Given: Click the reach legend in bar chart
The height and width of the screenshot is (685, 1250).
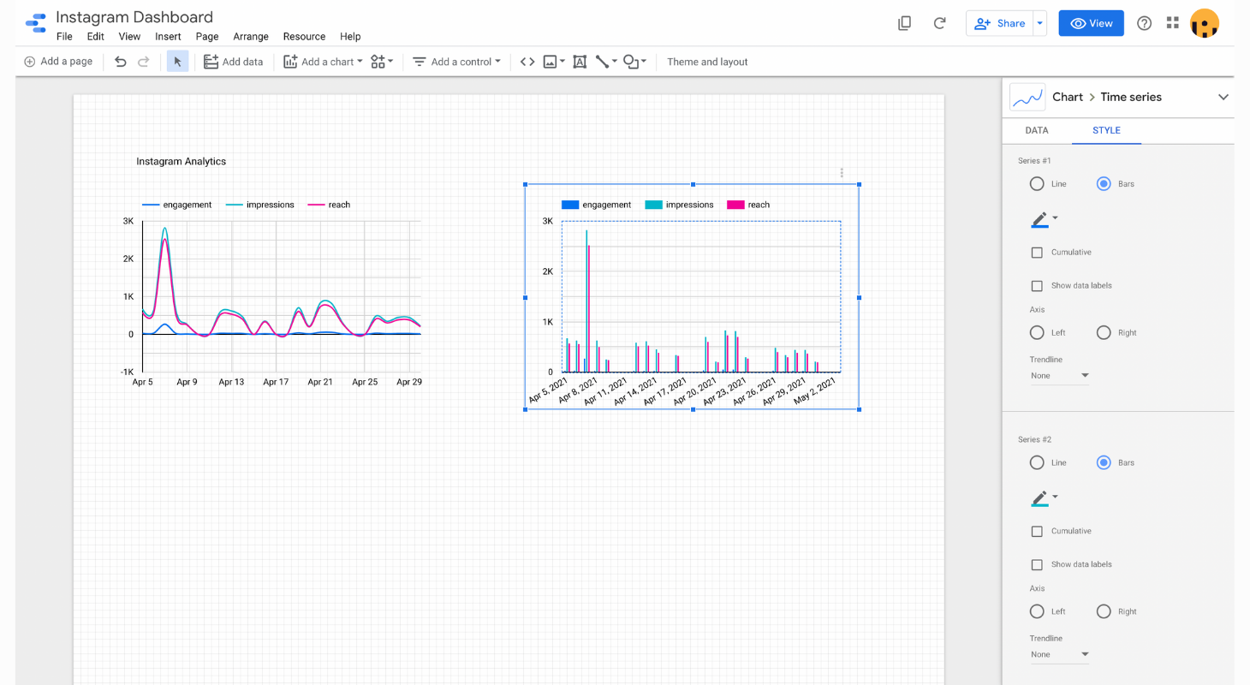Looking at the screenshot, I should click(748, 205).
